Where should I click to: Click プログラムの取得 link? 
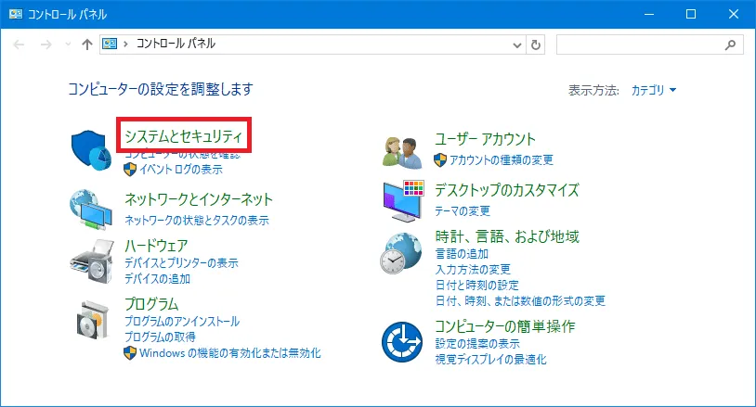point(160,337)
